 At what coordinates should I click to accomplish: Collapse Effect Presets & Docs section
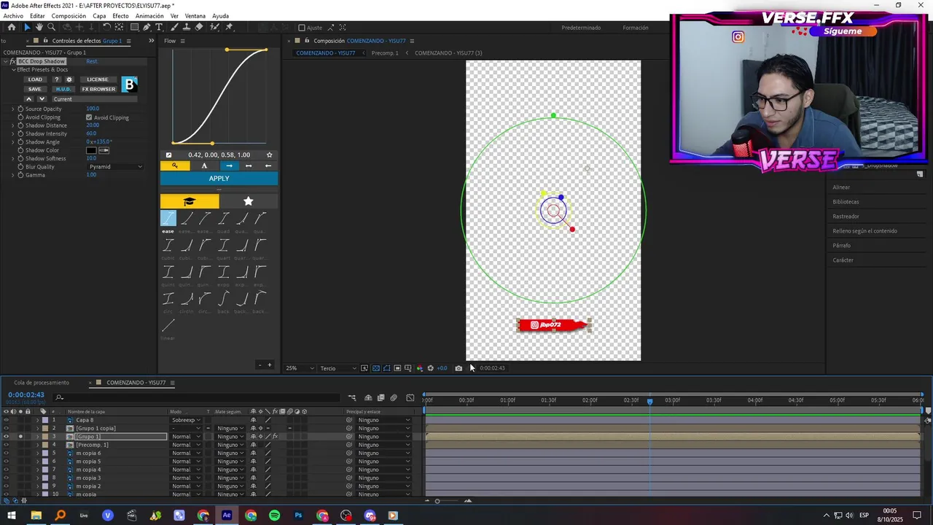(x=13, y=70)
